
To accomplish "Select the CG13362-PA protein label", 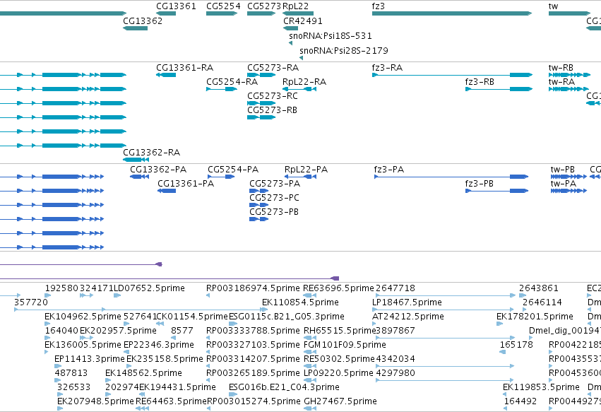I will point(158,170).
